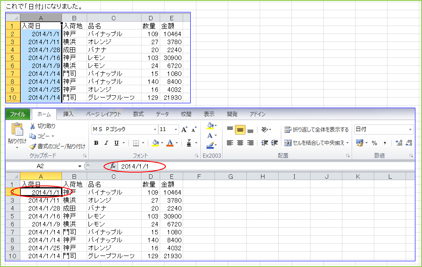Expand the number format dropdown showing 日付

pos(410,130)
